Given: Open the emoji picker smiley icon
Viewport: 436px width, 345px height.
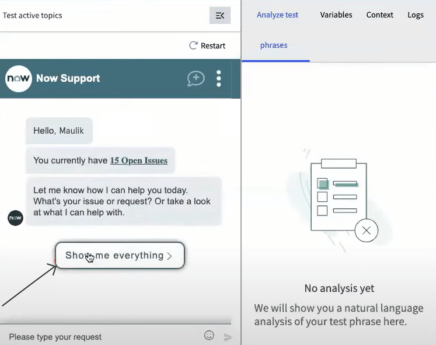Looking at the screenshot, I should (x=209, y=335).
